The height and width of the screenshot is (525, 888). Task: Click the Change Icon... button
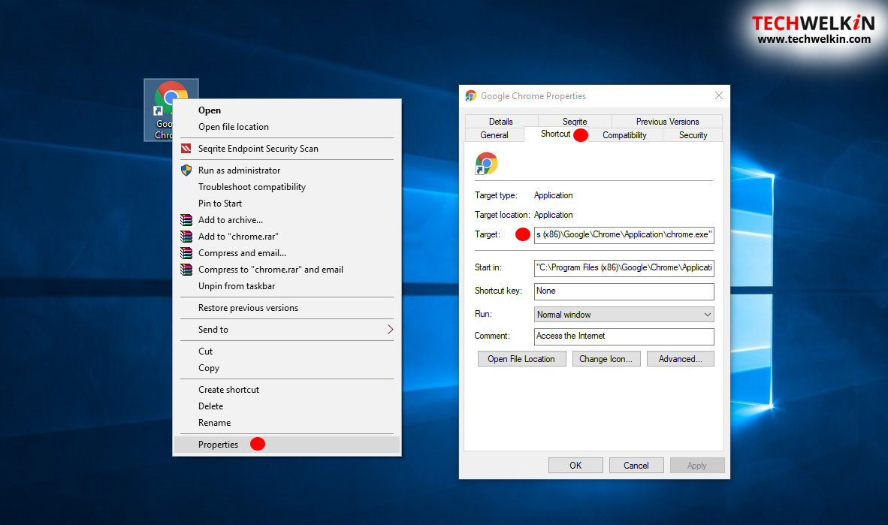[606, 359]
